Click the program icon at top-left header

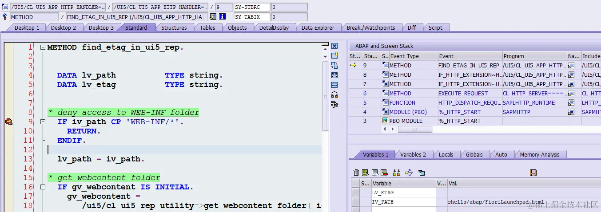click(x=5, y=7)
